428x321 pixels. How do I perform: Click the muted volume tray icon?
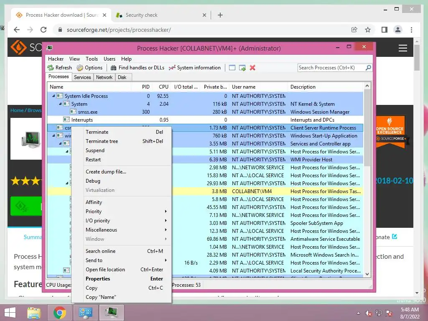(369, 313)
